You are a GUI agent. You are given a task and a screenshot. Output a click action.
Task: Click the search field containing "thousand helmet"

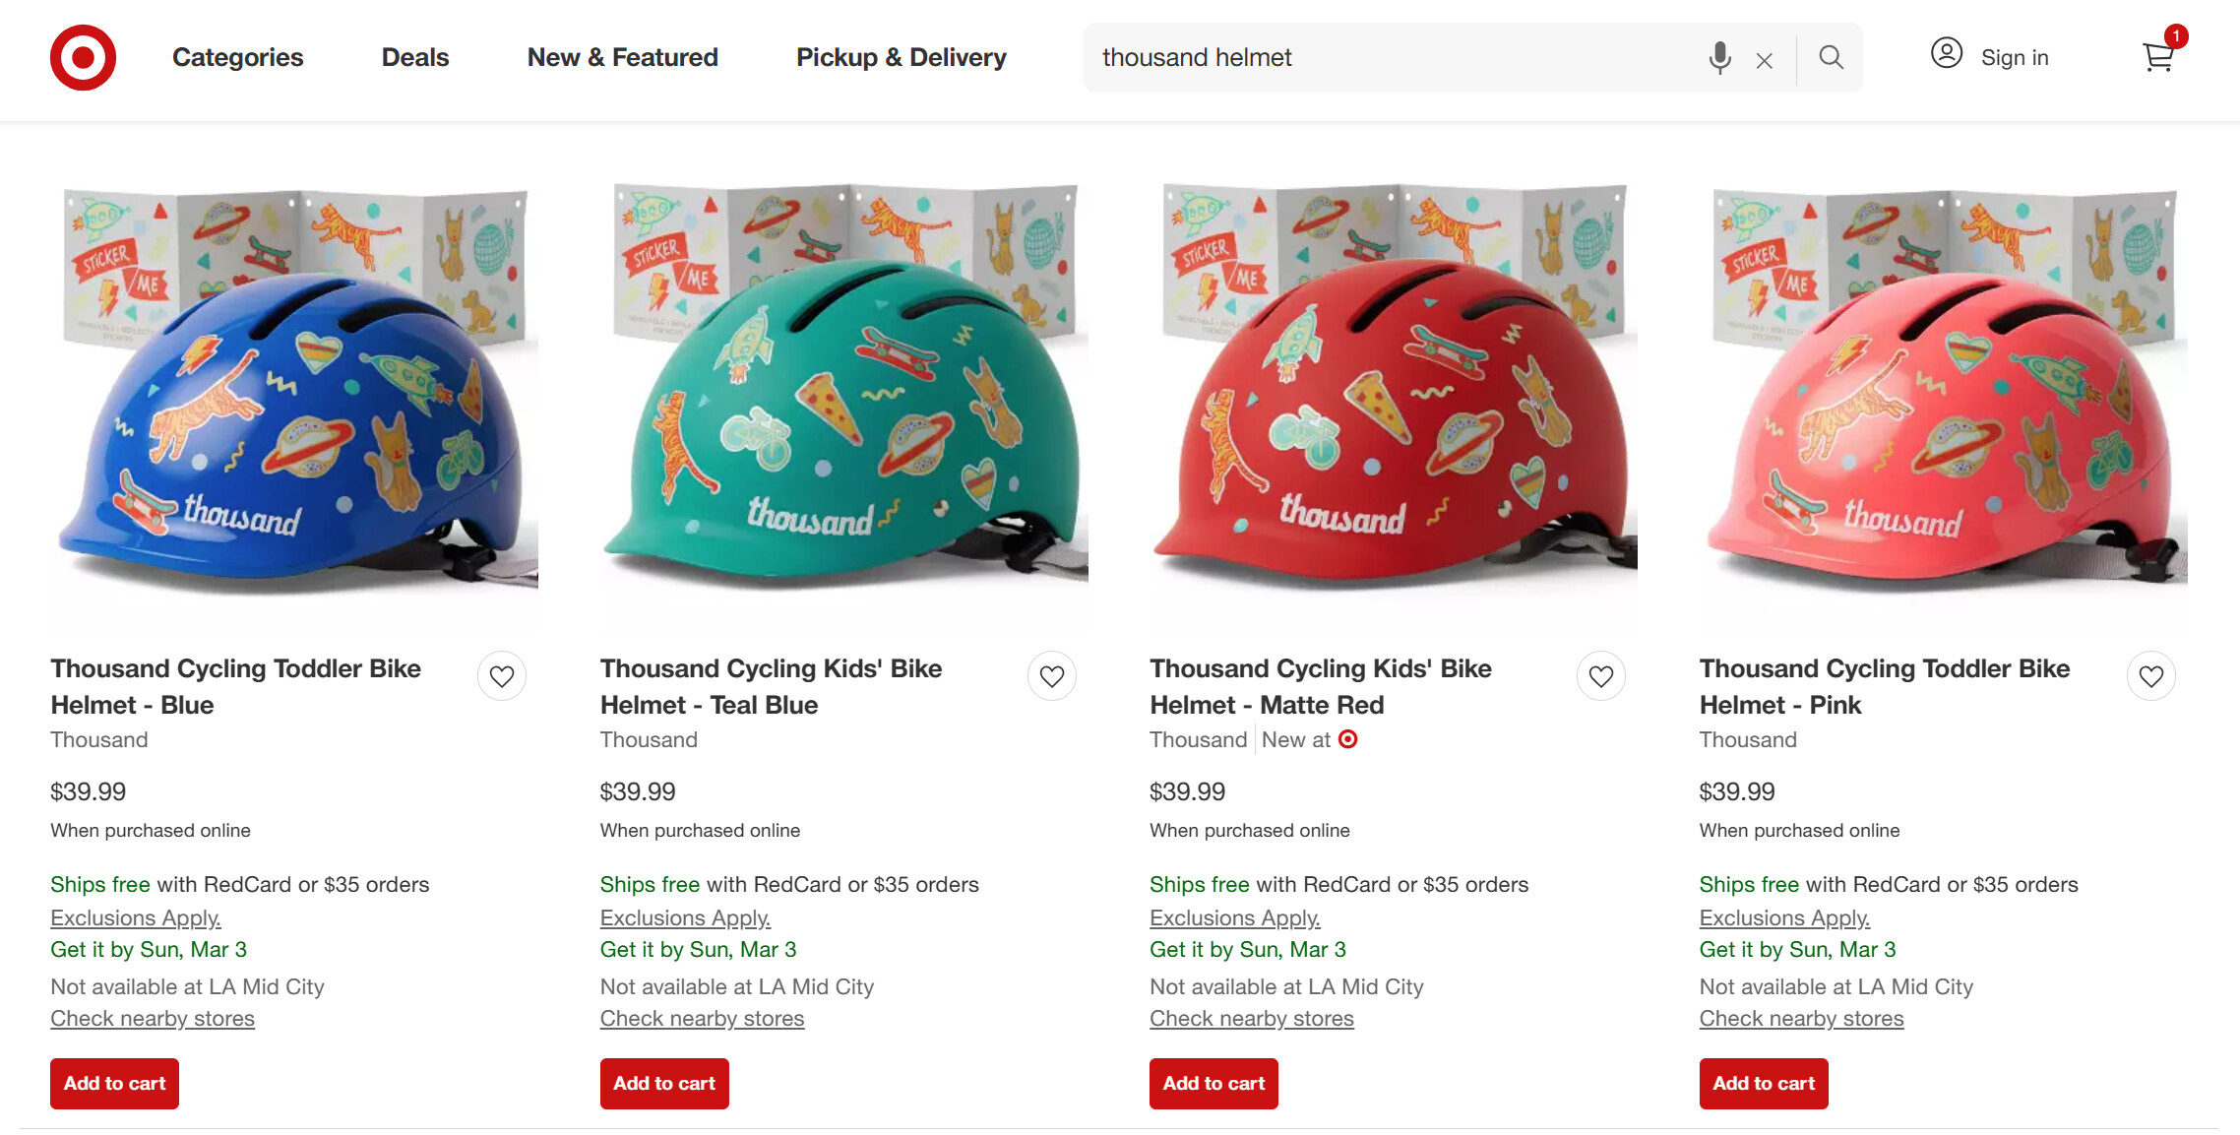[x=1388, y=58]
